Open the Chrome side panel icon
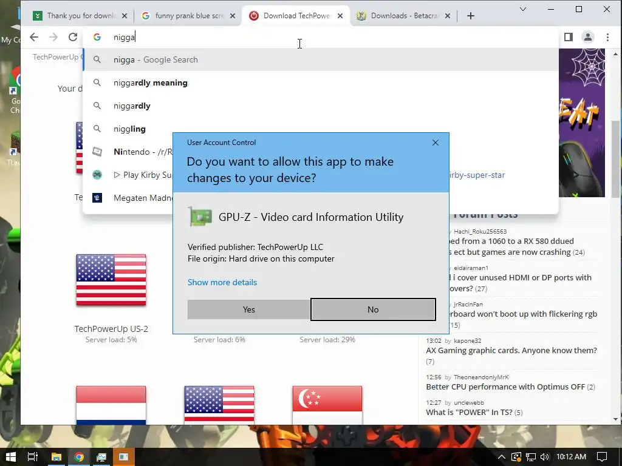Image resolution: width=622 pixels, height=466 pixels. (569, 37)
